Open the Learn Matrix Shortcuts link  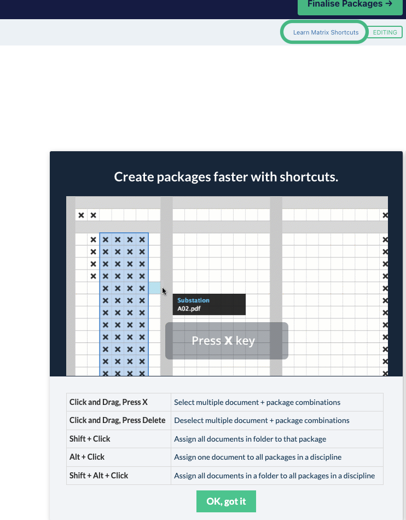326,32
